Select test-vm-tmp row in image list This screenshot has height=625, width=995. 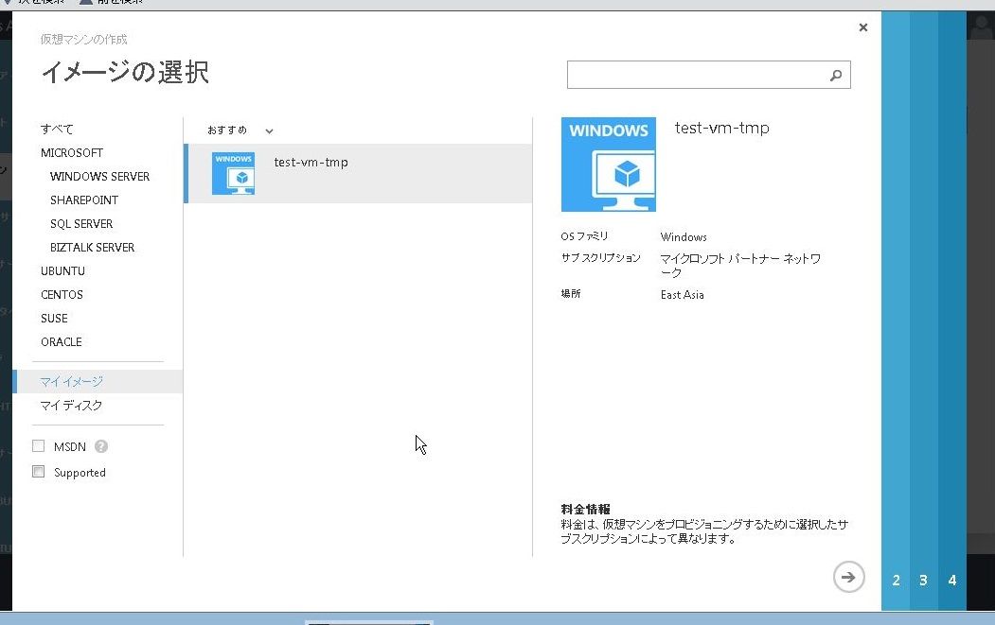click(x=358, y=174)
